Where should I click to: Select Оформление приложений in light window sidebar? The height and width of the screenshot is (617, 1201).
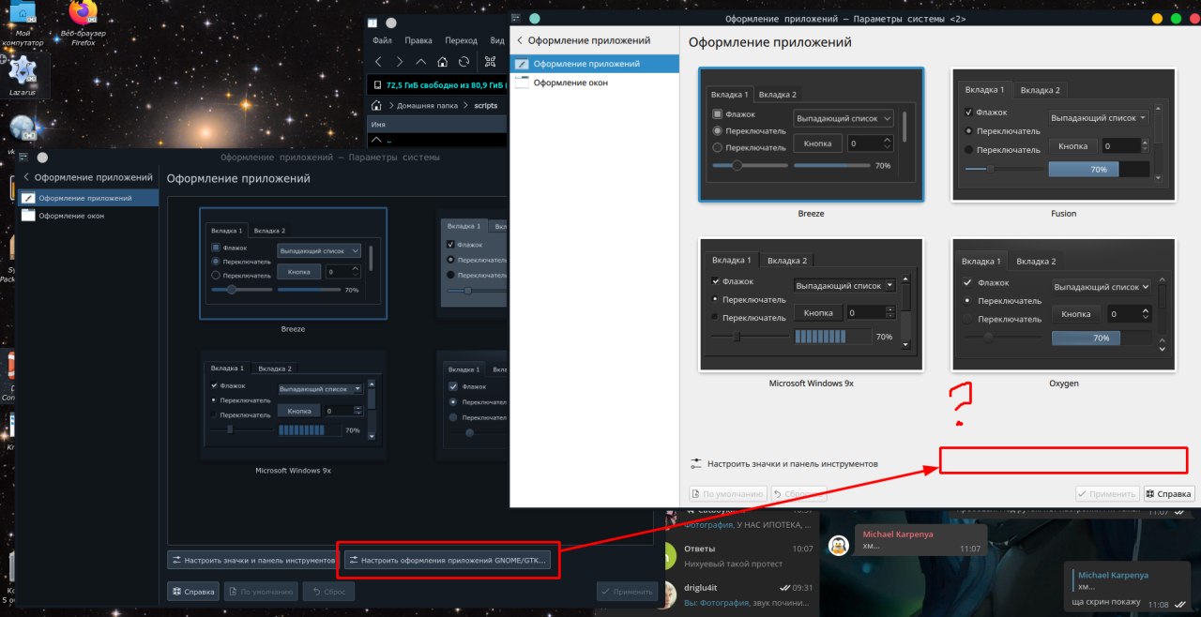[594, 64]
